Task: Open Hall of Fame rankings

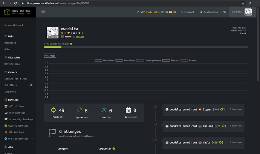Action: click(16, 106)
